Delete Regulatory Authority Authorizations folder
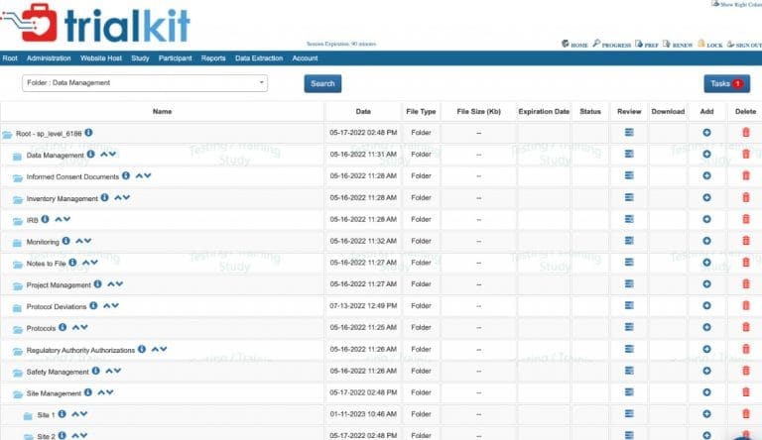This screenshot has width=762, height=440. tap(746, 349)
